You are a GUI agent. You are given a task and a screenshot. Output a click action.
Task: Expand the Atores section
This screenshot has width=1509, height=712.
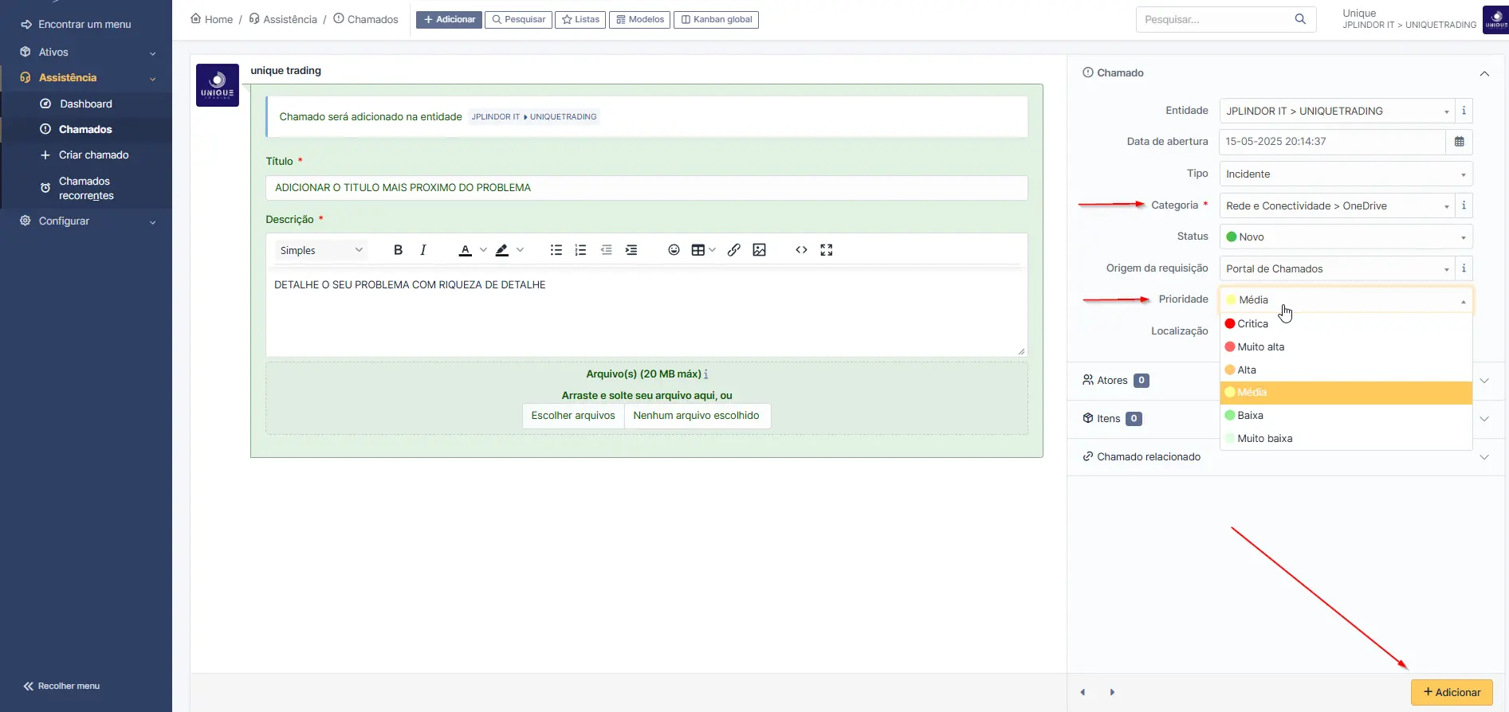point(1483,381)
